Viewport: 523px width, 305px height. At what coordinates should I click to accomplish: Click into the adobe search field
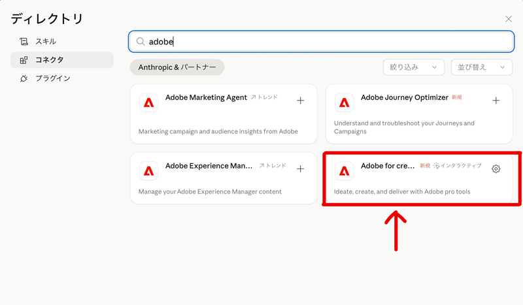pyautogui.click(x=327, y=42)
